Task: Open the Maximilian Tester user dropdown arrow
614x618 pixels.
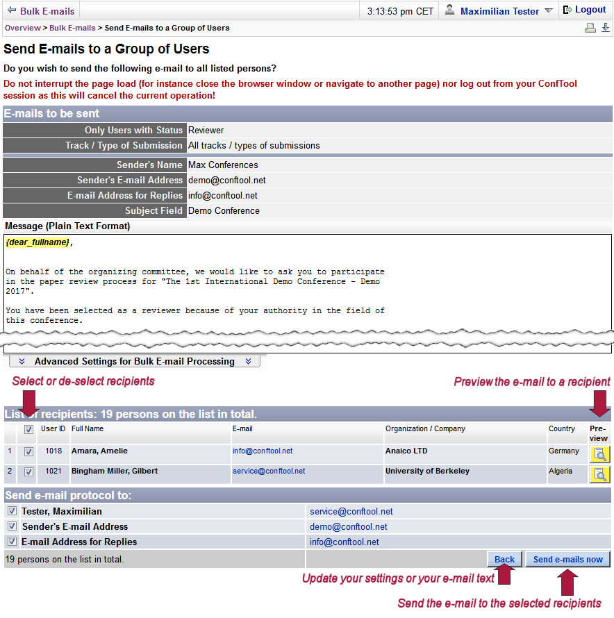Action: point(549,10)
